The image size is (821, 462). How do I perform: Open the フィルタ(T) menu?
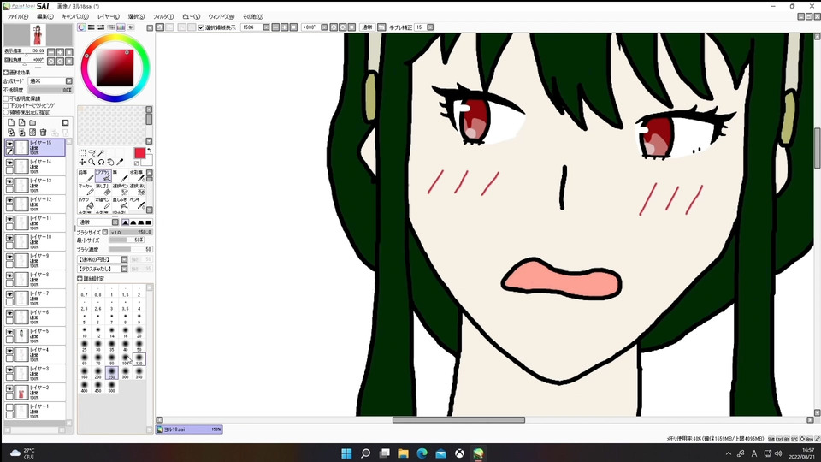click(162, 17)
